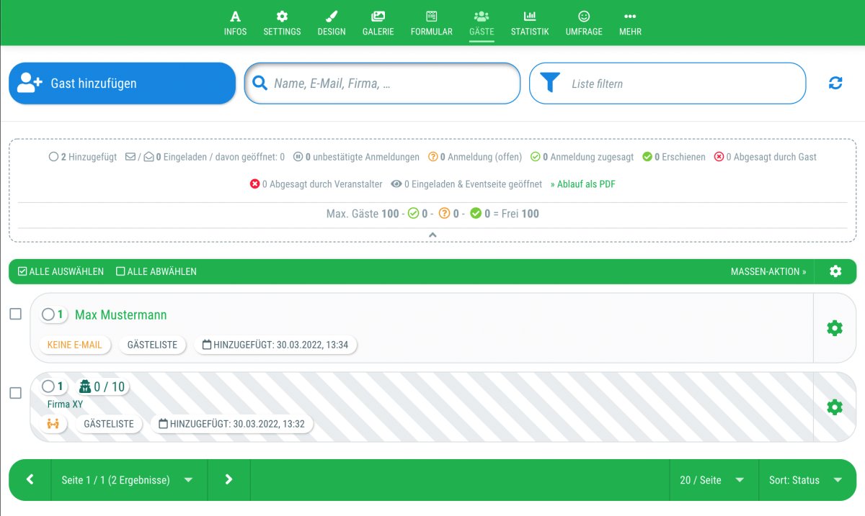Click the funnel filter icon
This screenshot has width=865, height=516.
550,83
